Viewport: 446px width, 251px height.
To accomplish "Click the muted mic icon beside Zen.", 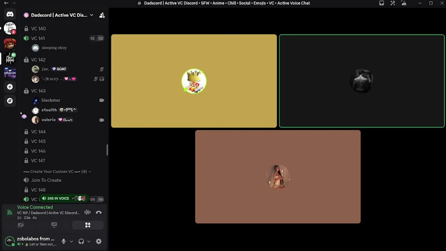I will (x=102, y=69).
